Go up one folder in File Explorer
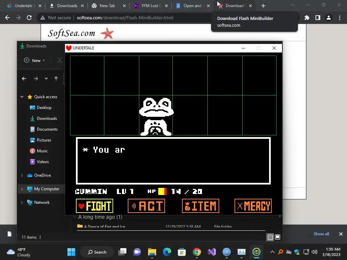 tap(56, 79)
